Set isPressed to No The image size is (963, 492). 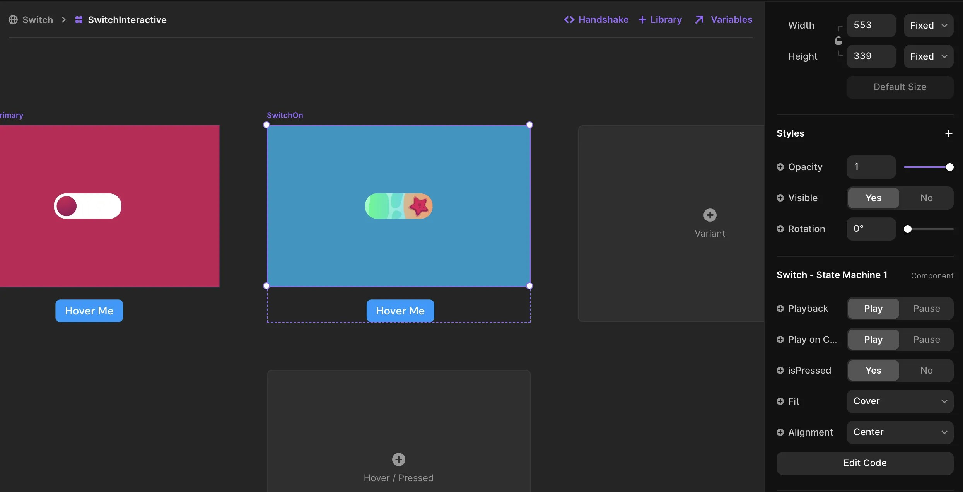pos(926,370)
